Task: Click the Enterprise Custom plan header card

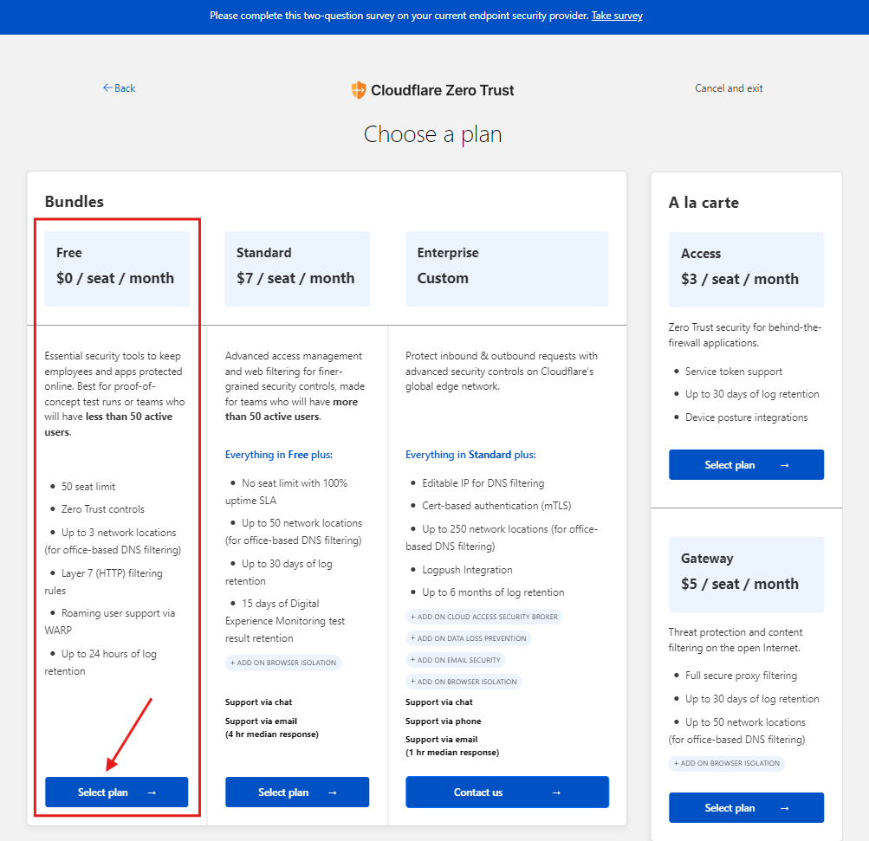Action: coord(507,268)
